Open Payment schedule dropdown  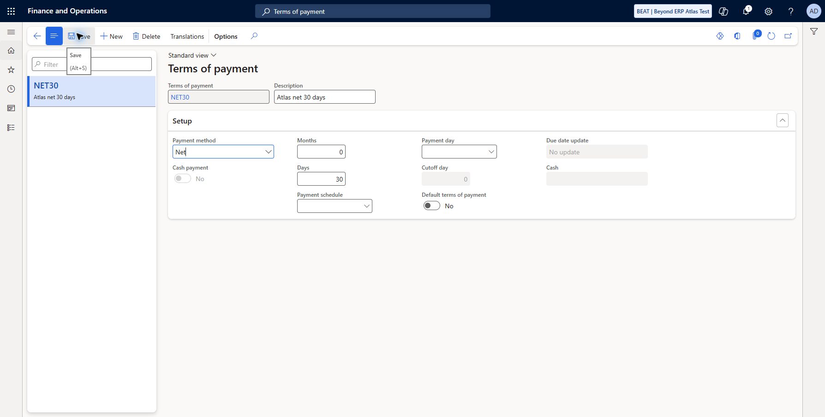click(x=366, y=206)
